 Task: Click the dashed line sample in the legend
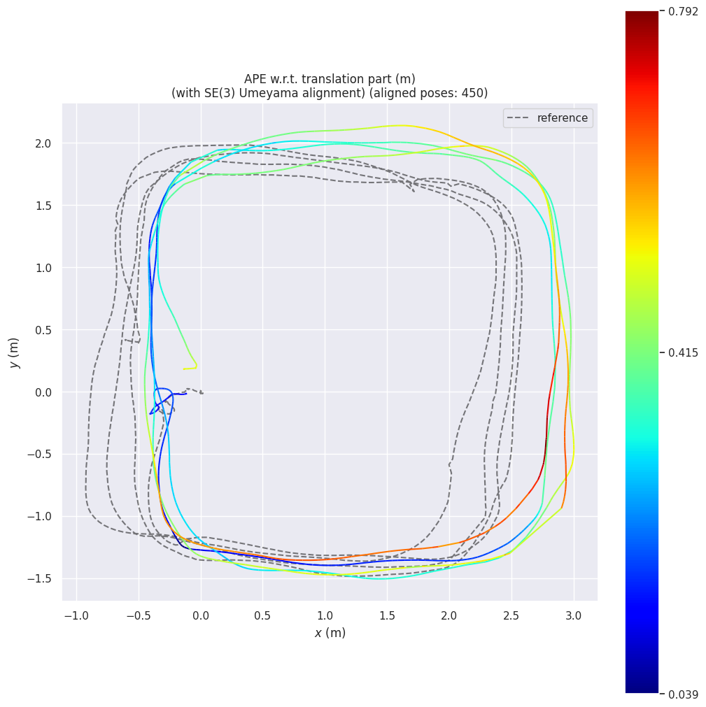518,118
